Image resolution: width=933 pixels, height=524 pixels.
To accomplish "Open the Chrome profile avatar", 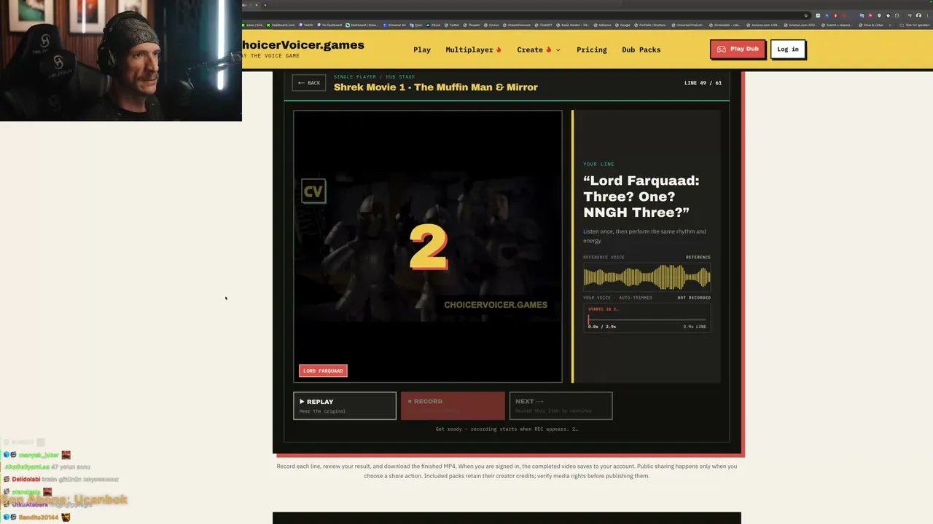I will [919, 15].
